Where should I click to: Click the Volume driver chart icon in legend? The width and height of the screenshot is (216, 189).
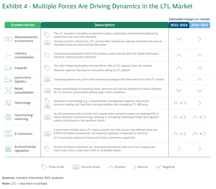click(76, 167)
